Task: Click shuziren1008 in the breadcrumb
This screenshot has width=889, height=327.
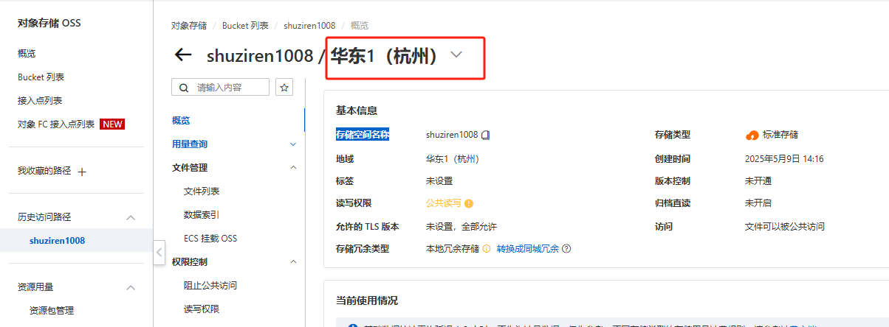Action: coord(309,25)
